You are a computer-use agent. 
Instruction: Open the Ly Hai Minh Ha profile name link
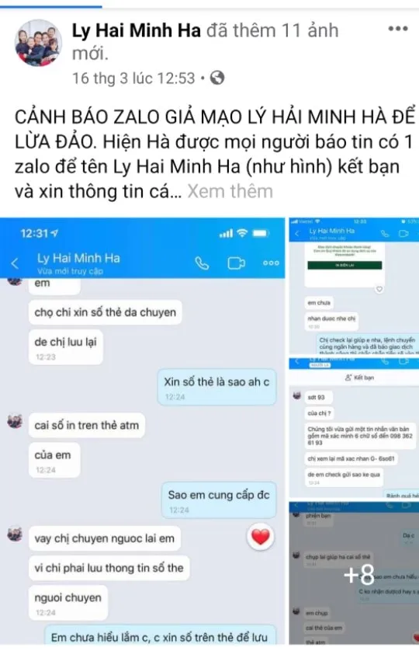tap(137, 30)
